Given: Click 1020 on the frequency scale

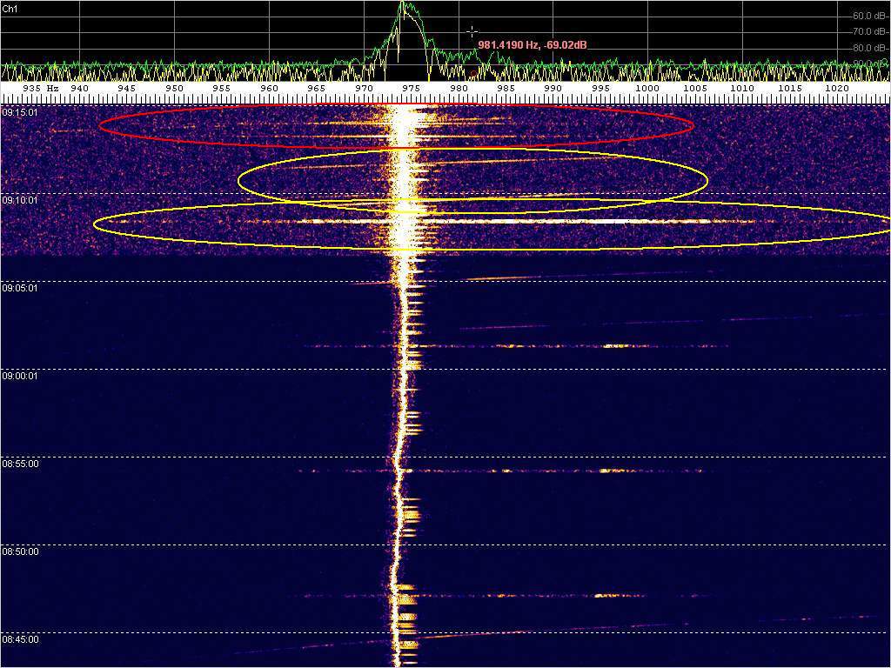Looking at the screenshot, I should coord(836,89).
